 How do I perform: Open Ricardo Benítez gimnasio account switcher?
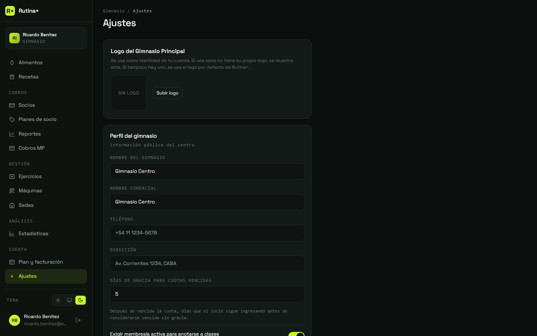pos(46,38)
